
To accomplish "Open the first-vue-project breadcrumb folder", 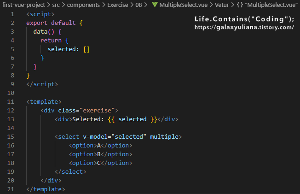I will click(x=23, y=5).
